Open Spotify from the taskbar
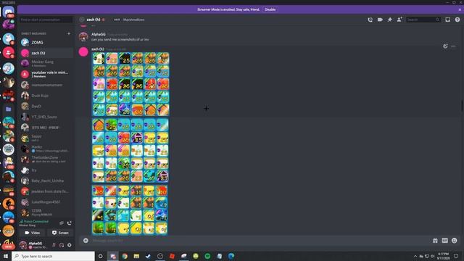464x261 pixels. (x=207, y=256)
